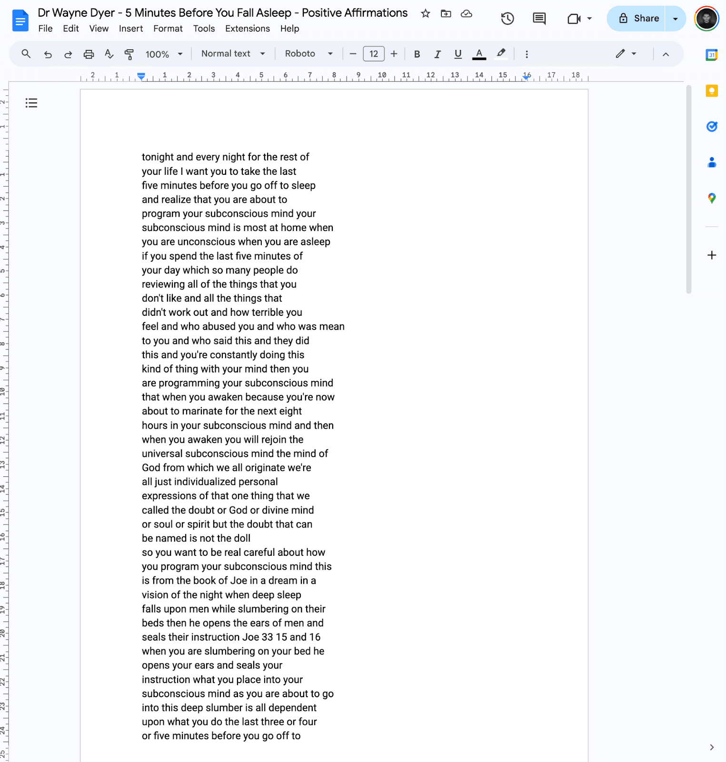The width and height of the screenshot is (726, 762).
Task: Open comment history panel
Action: coord(539,19)
